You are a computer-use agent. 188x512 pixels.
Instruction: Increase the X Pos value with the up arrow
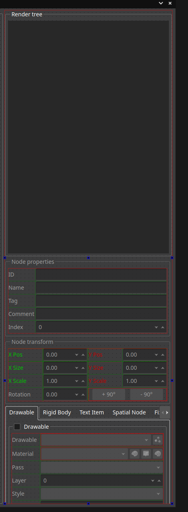click(x=83, y=355)
